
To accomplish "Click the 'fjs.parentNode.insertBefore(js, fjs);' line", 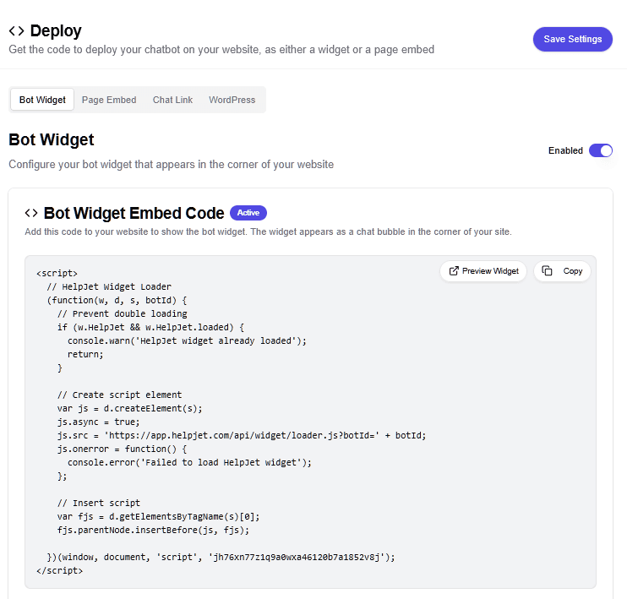I will (x=153, y=531).
